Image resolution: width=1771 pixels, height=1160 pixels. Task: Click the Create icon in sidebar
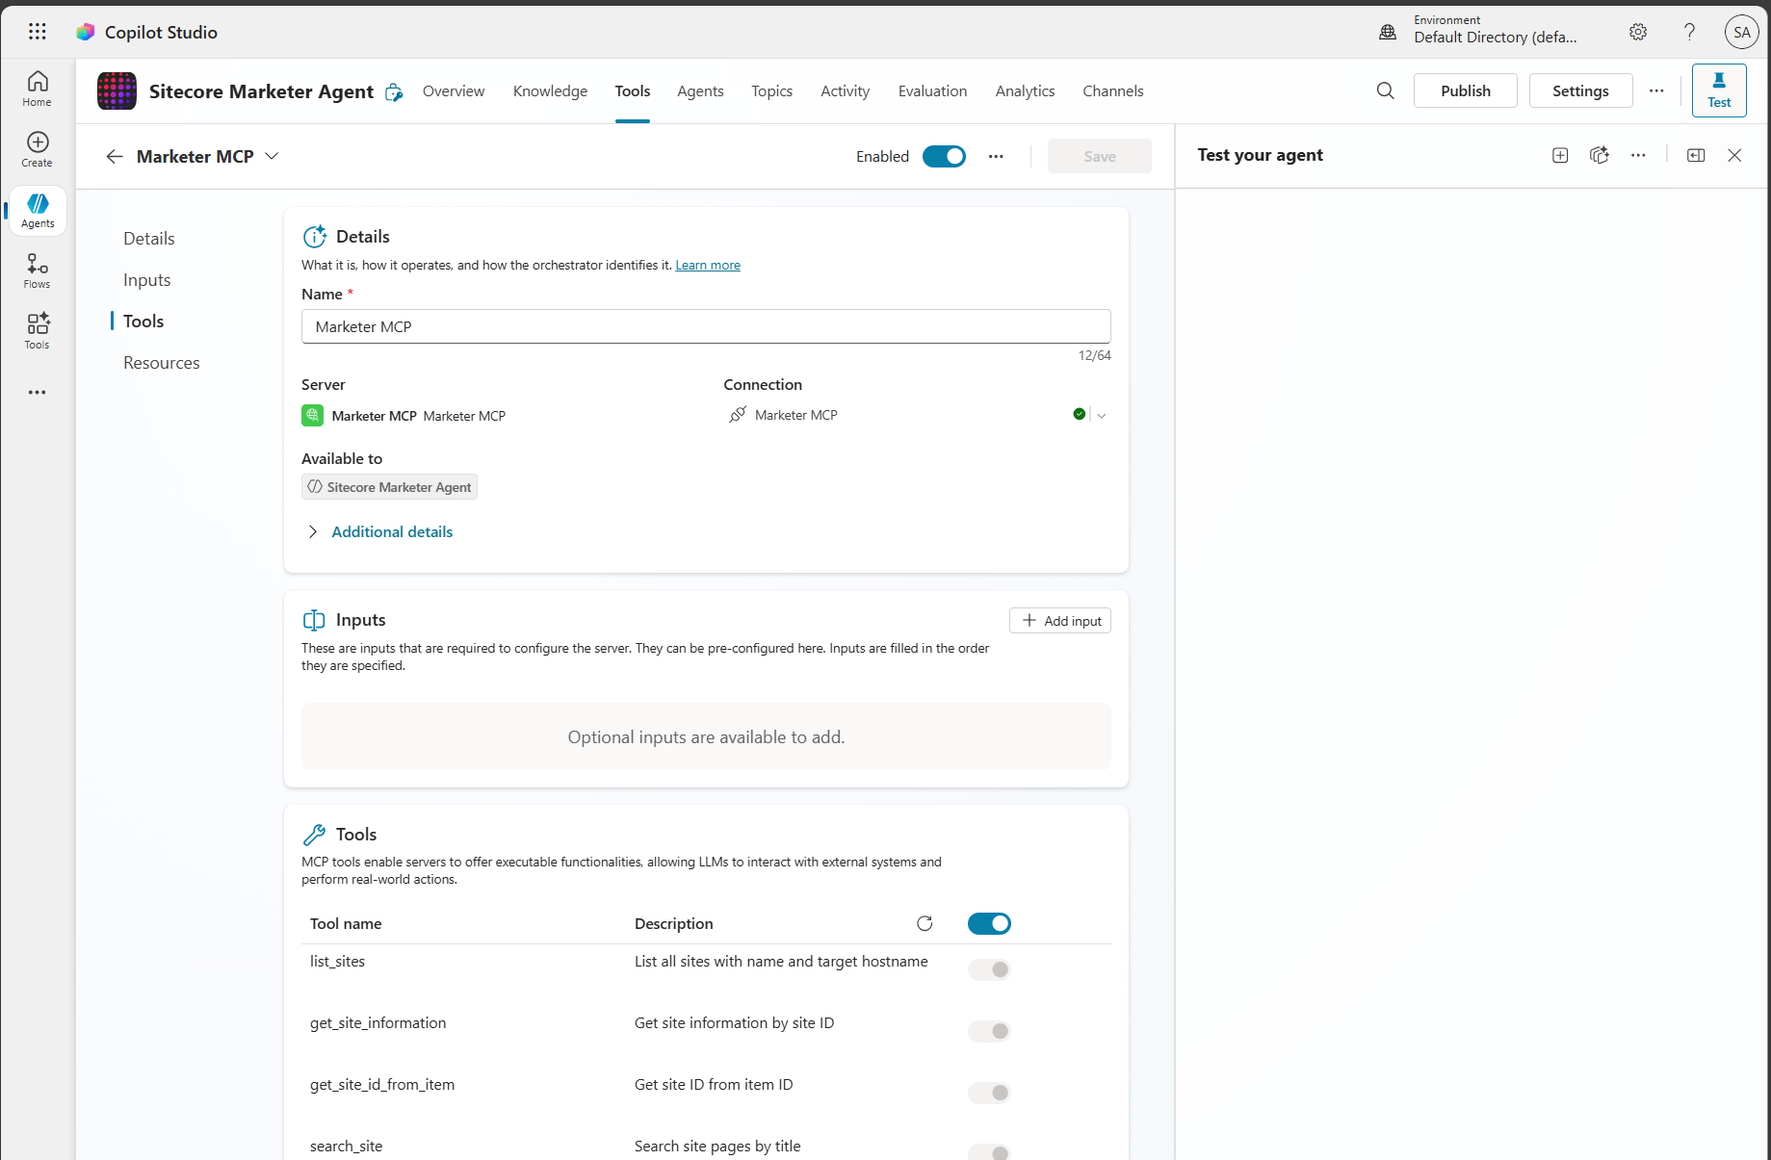pos(37,149)
